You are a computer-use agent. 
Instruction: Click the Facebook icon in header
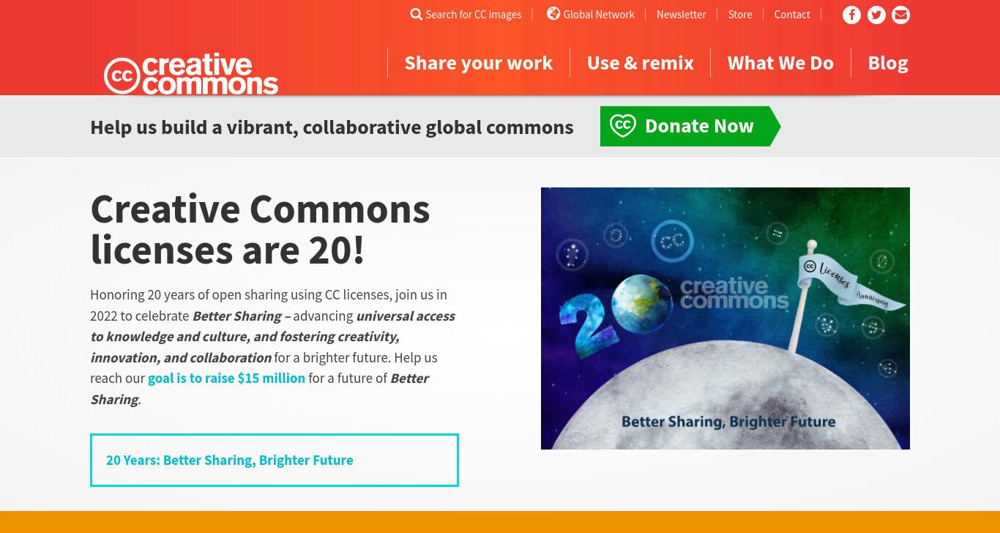pyautogui.click(x=851, y=15)
